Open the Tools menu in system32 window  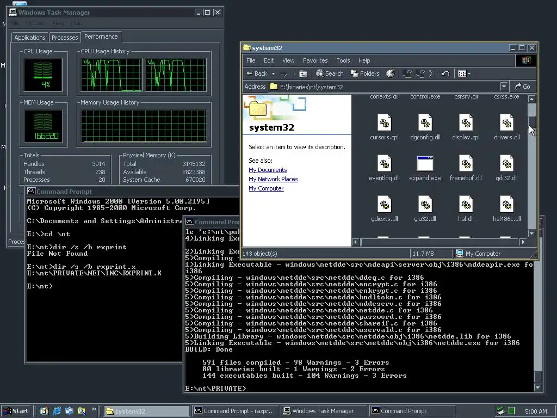(x=343, y=60)
